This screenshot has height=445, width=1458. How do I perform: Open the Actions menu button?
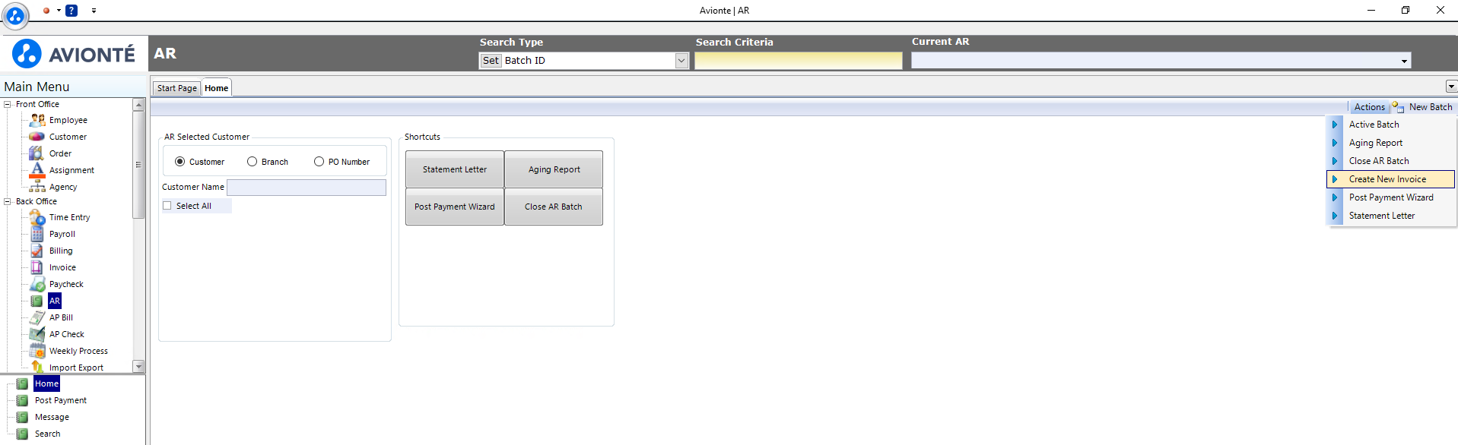tap(1369, 107)
